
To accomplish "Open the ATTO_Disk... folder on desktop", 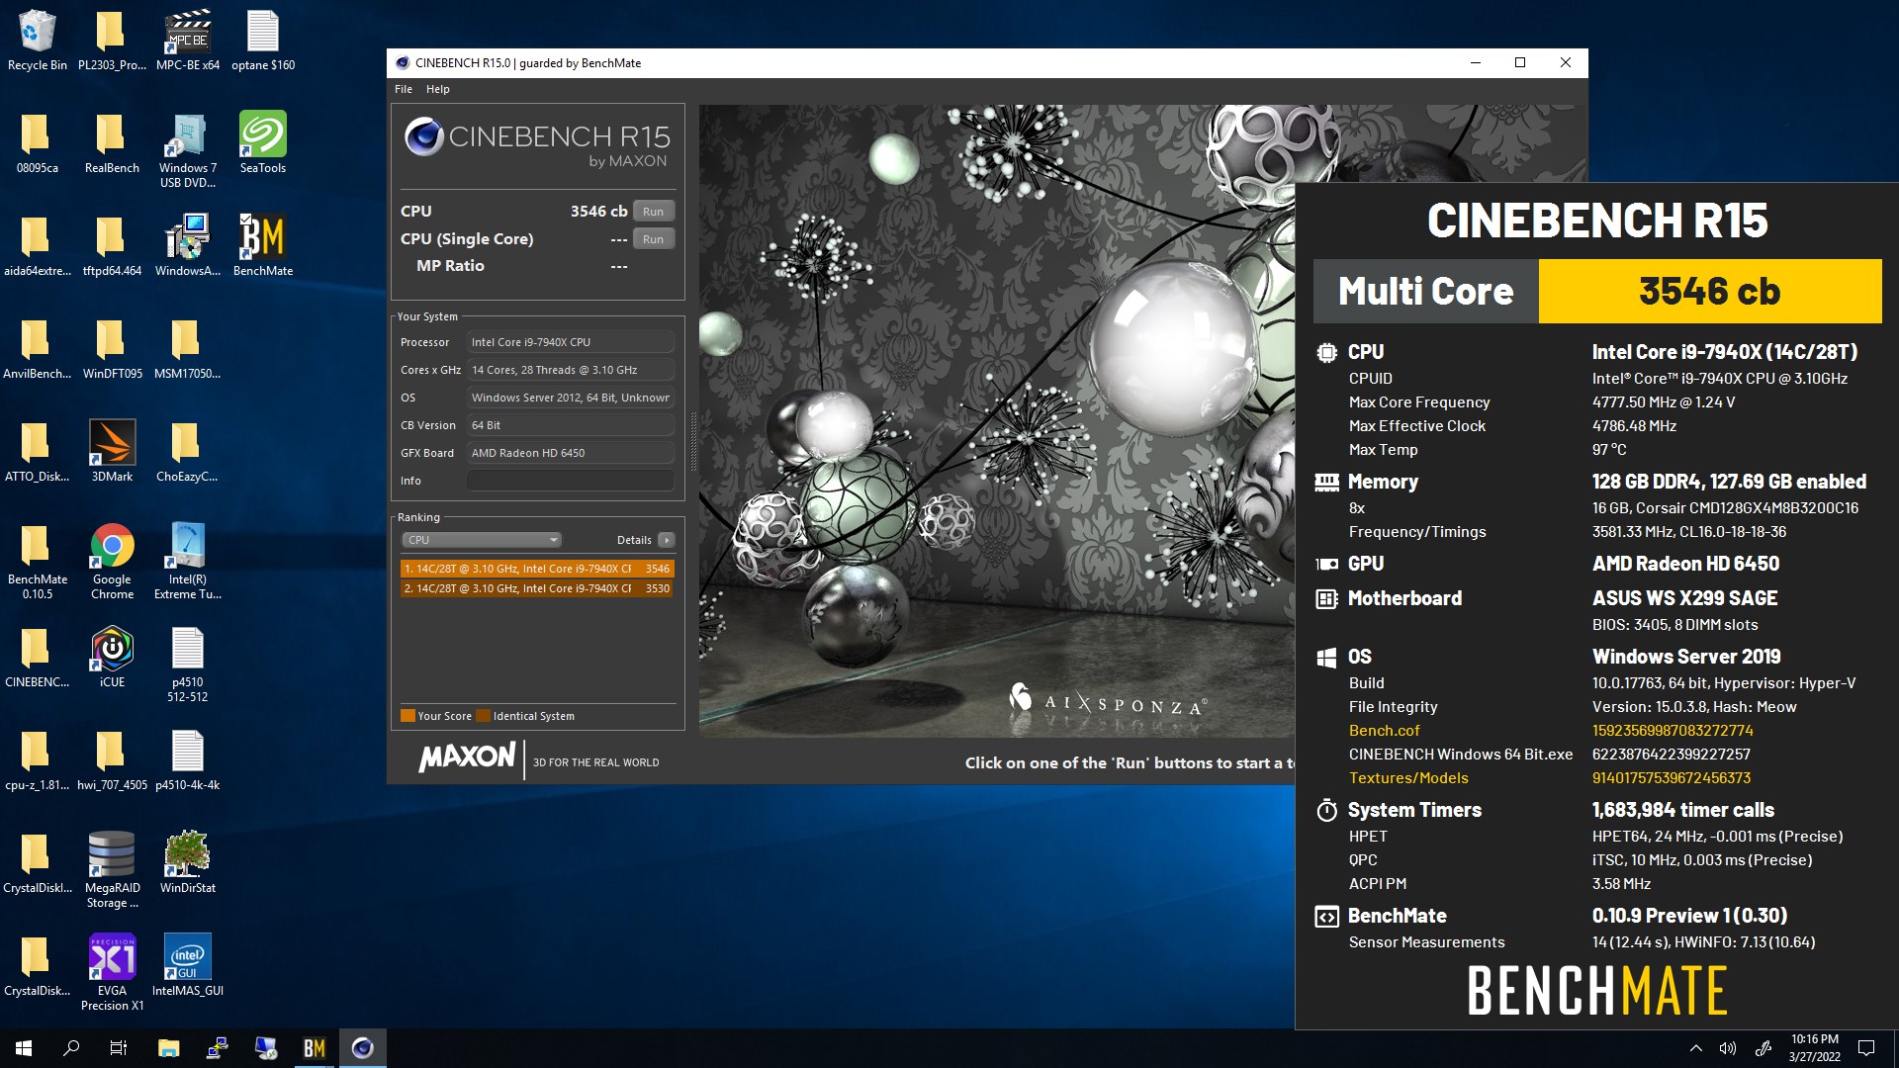I will (x=37, y=451).
